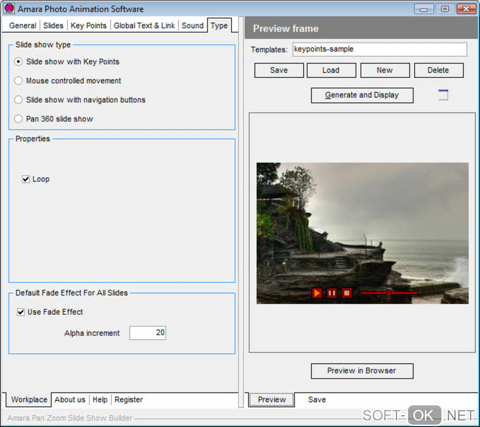The width and height of the screenshot is (480, 427).
Task: Switch to the Key Points tab
Action: (88, 25)
